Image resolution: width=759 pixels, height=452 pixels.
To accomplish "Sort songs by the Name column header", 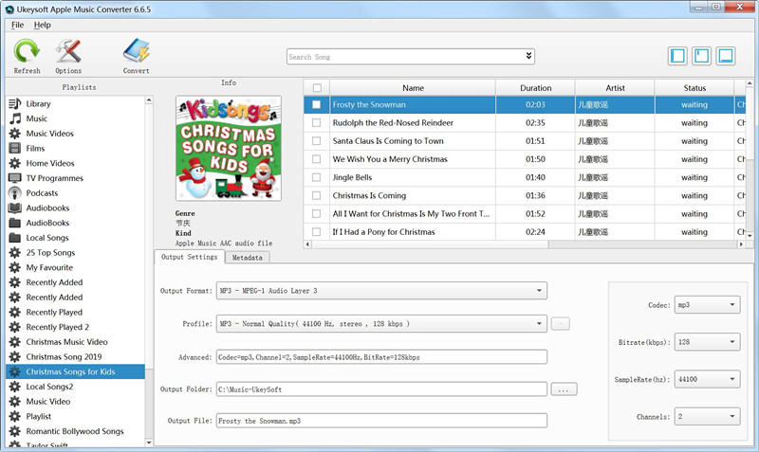I will click(x=413, y=88).
